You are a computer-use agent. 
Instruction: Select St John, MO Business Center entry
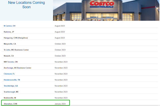tap(16, 50)
